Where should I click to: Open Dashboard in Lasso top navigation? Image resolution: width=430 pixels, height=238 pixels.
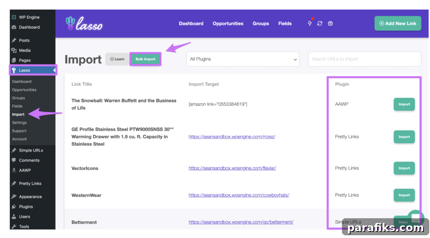[x=191, y=24]
